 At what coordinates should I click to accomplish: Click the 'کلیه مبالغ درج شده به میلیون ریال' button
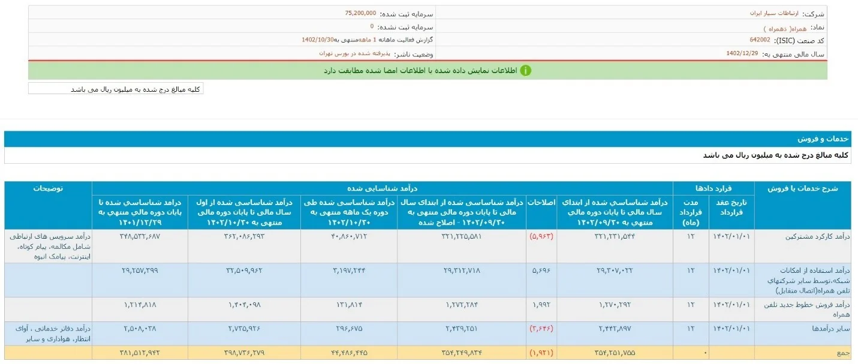tap(116, 88)
